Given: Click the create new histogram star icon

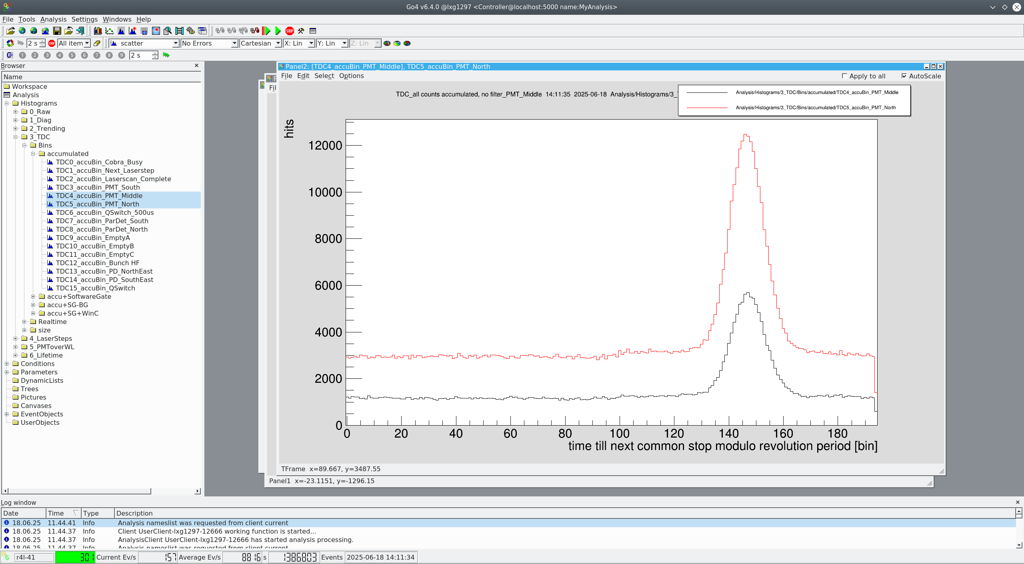Looking at the screenshot, I should click(x=132, y=31).
